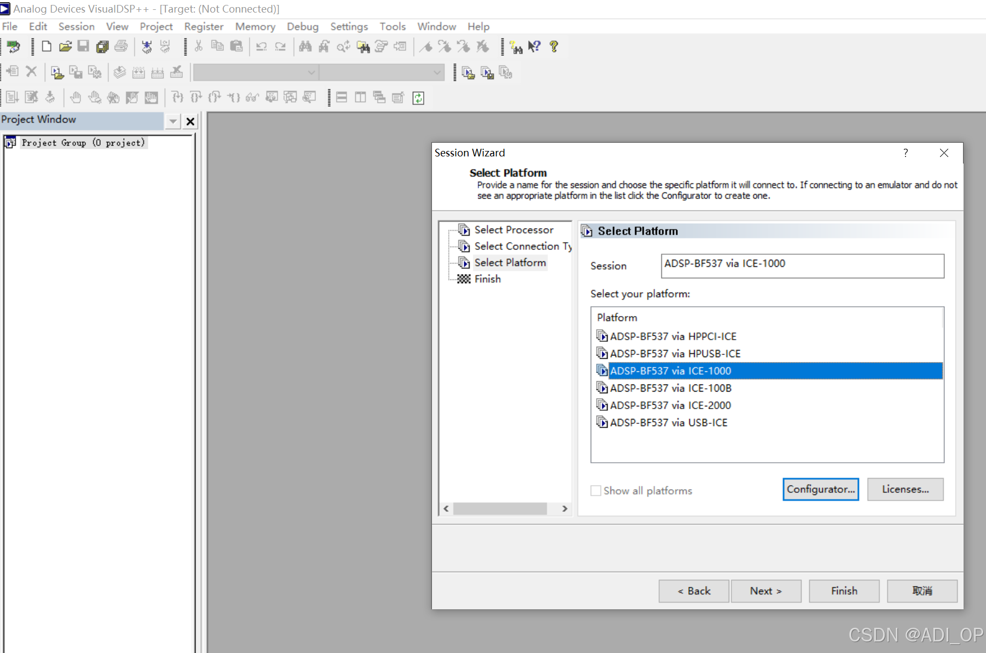986x653 pixels.
Task: Click the Save Project icon in second toolbar
Action: pyautogui.click(x=76, y=72)
